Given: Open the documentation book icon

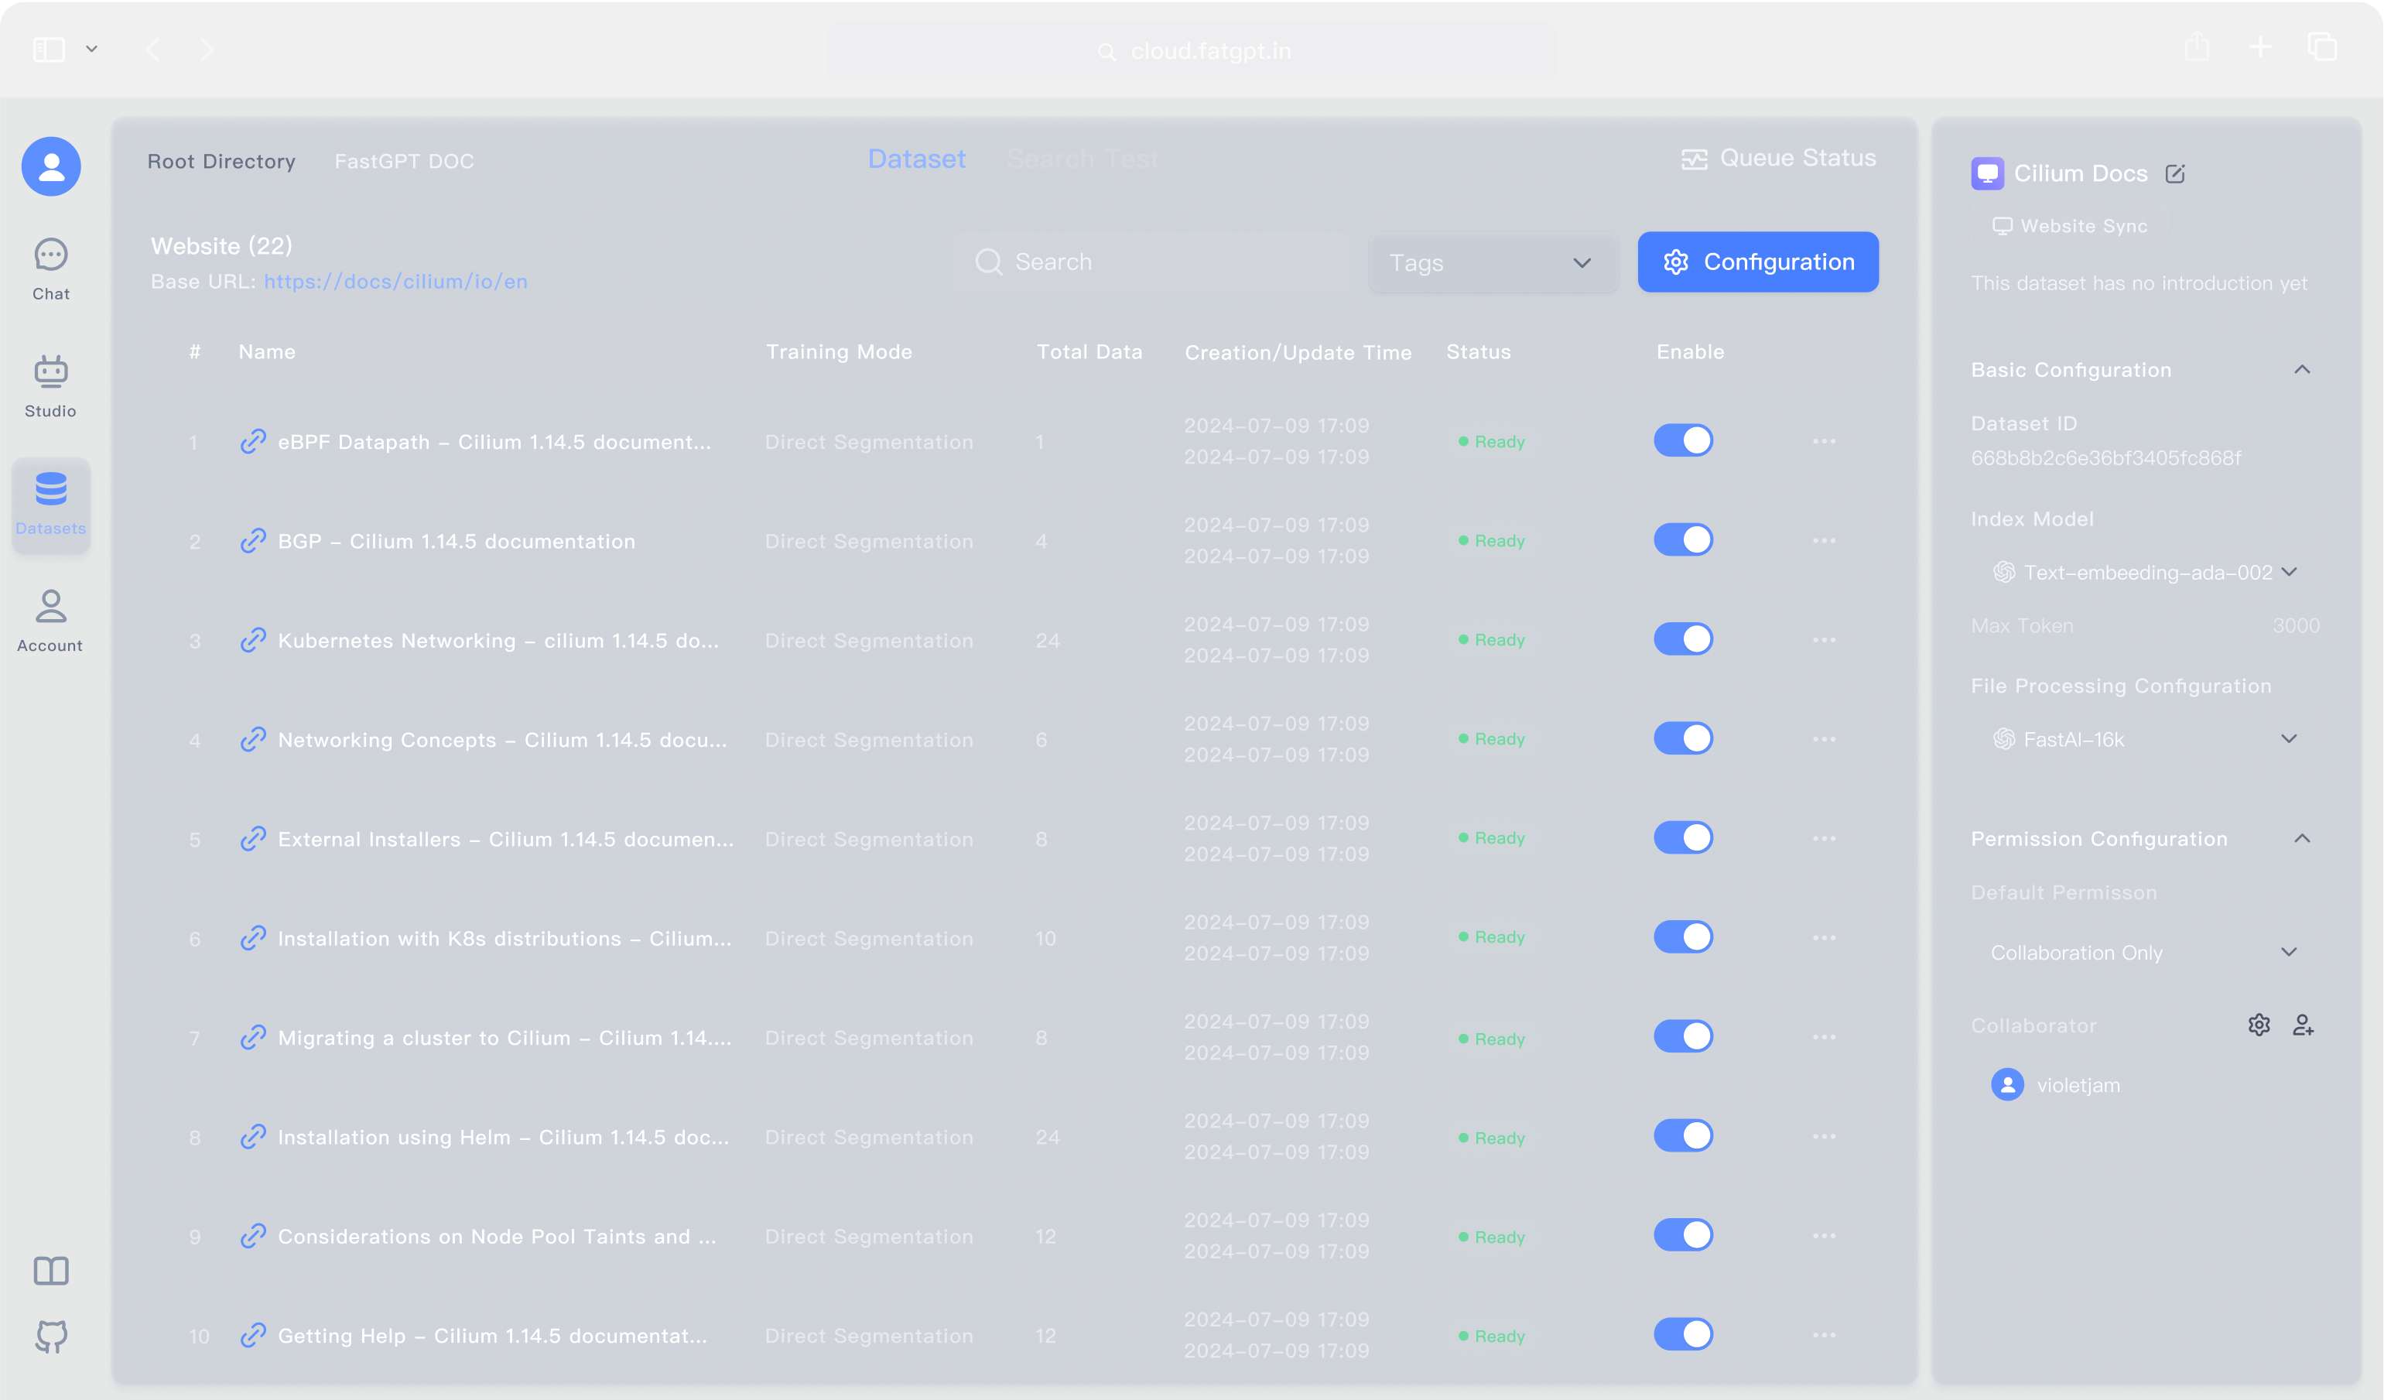Looking at the screenshot, I should click(x=51, y=1271).
